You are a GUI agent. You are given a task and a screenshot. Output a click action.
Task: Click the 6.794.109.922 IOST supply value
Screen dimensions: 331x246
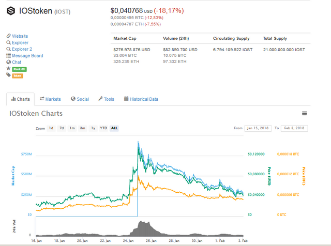(233, 50)
